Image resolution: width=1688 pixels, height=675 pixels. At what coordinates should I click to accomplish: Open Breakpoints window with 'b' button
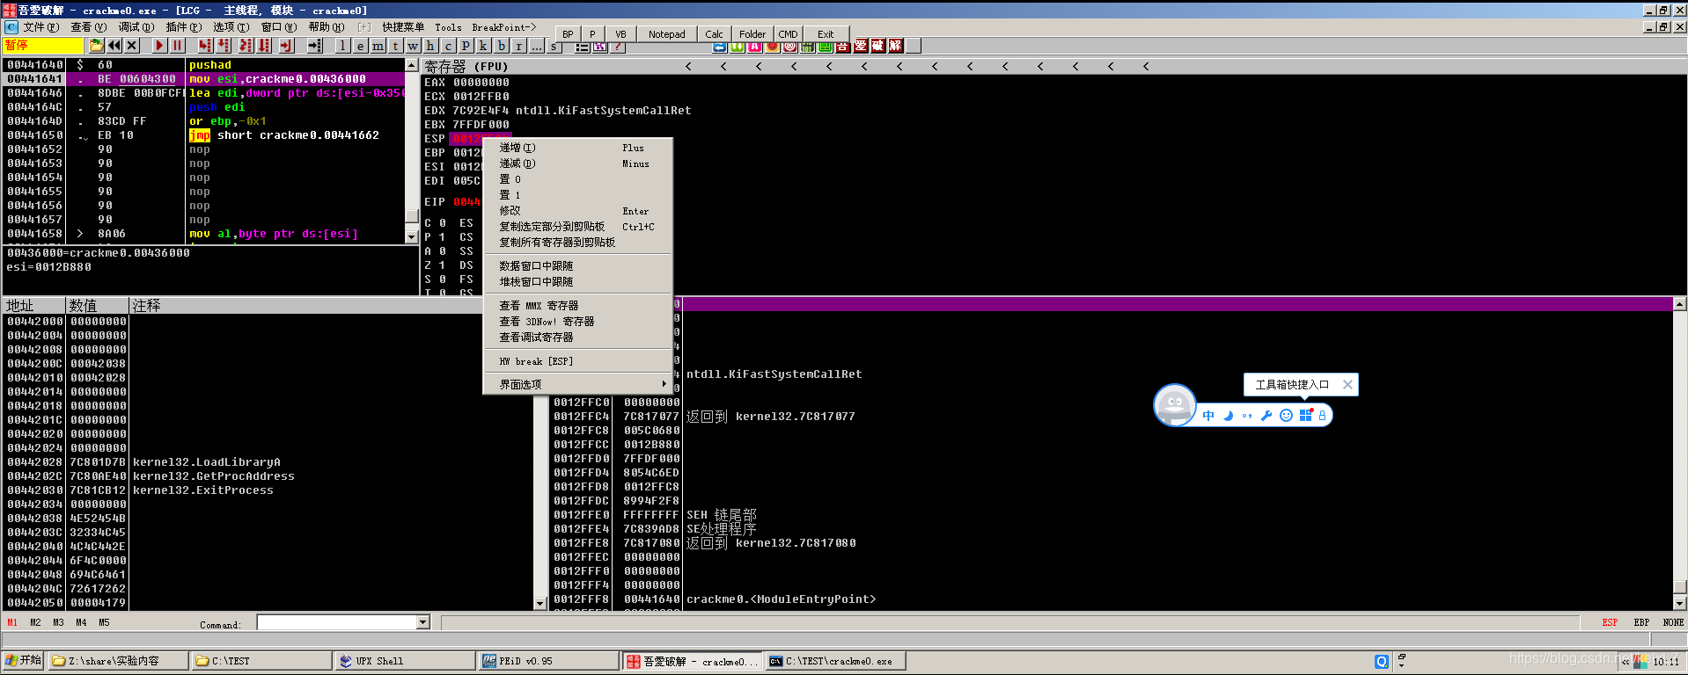[502, 46]
